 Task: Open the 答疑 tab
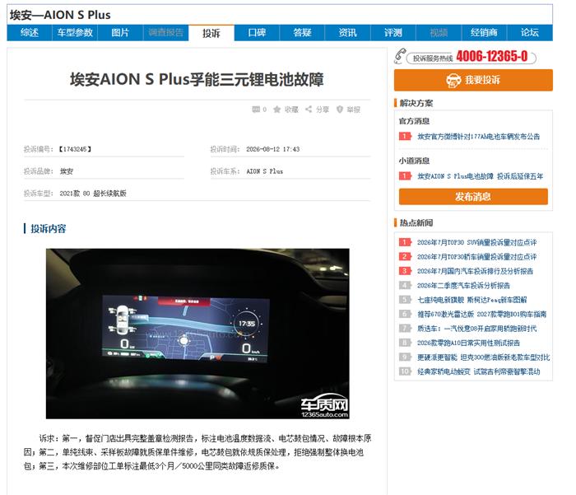click(x=302, y=33)
